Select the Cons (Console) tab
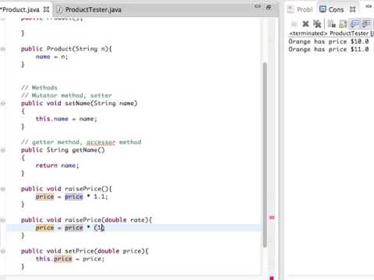The height and width of the screenshot is (280, 374). [336, 9]
